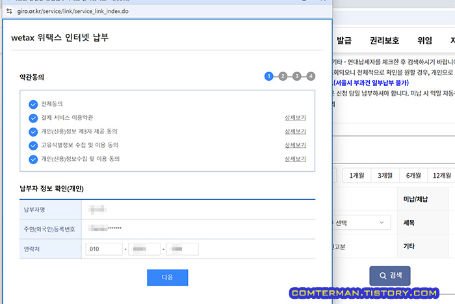Viewport: 455px width, 304px height.
Task: Click the middle phone number field
Action: pyautogui.click(x=144, y=249)
